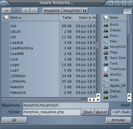
Task: Sort files by Taille column header
Action: pyautogui.click(x=66, y=18)
